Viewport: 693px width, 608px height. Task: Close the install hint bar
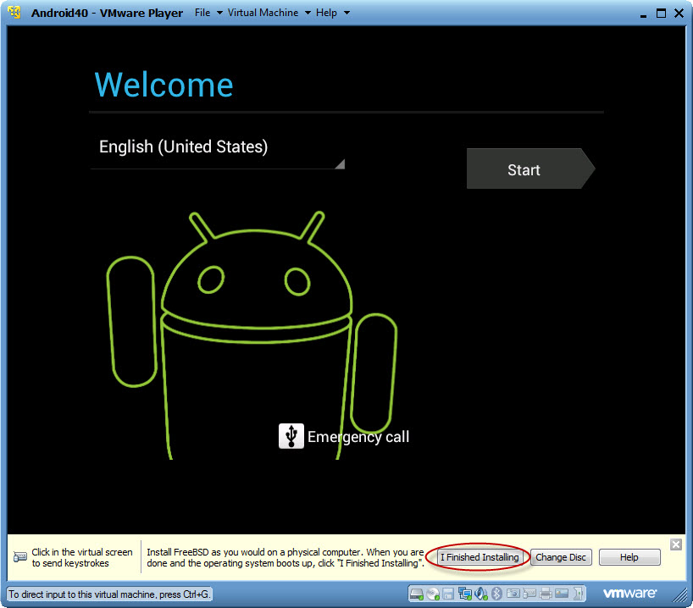(675, 544)
